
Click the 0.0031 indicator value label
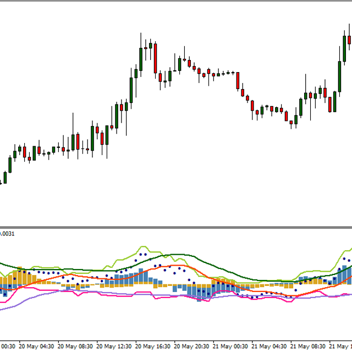click(x=8, y=234)
